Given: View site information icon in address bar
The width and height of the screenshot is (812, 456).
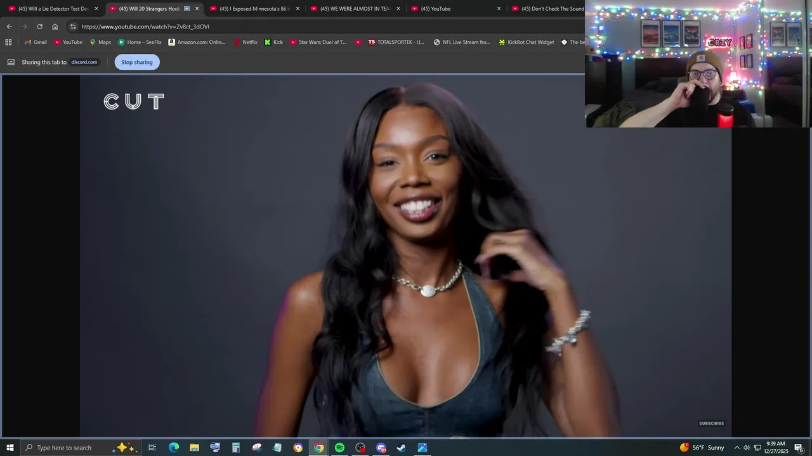Looking at the screenshot, I should (x=73, y=27).
